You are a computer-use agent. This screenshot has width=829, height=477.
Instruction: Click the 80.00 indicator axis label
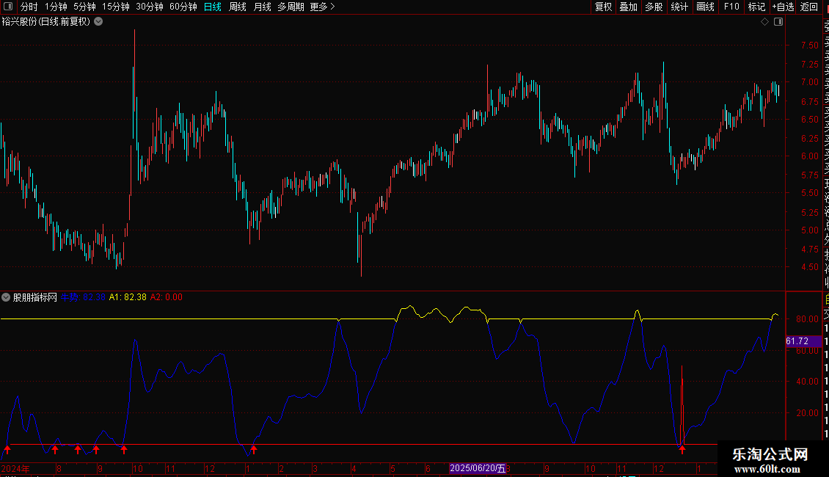click(x=807, y=319)
